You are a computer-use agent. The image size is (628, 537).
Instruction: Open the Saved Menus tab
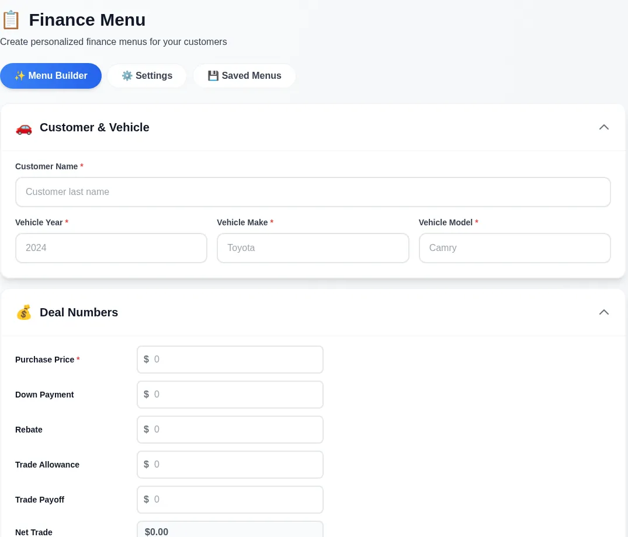tap(244, 76)
